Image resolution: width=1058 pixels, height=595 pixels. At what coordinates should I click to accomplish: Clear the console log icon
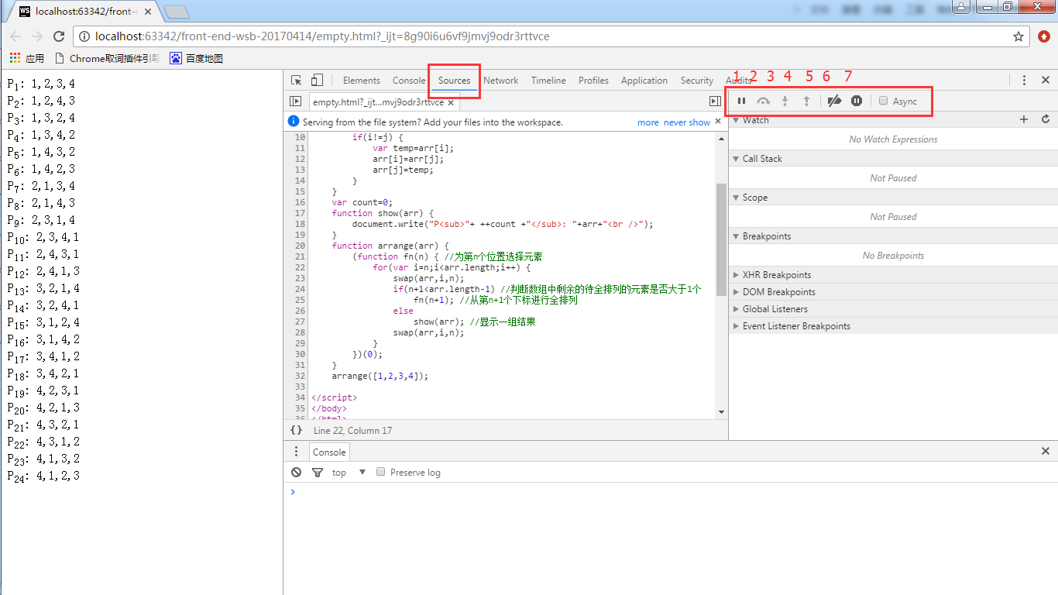coord(296,473)
